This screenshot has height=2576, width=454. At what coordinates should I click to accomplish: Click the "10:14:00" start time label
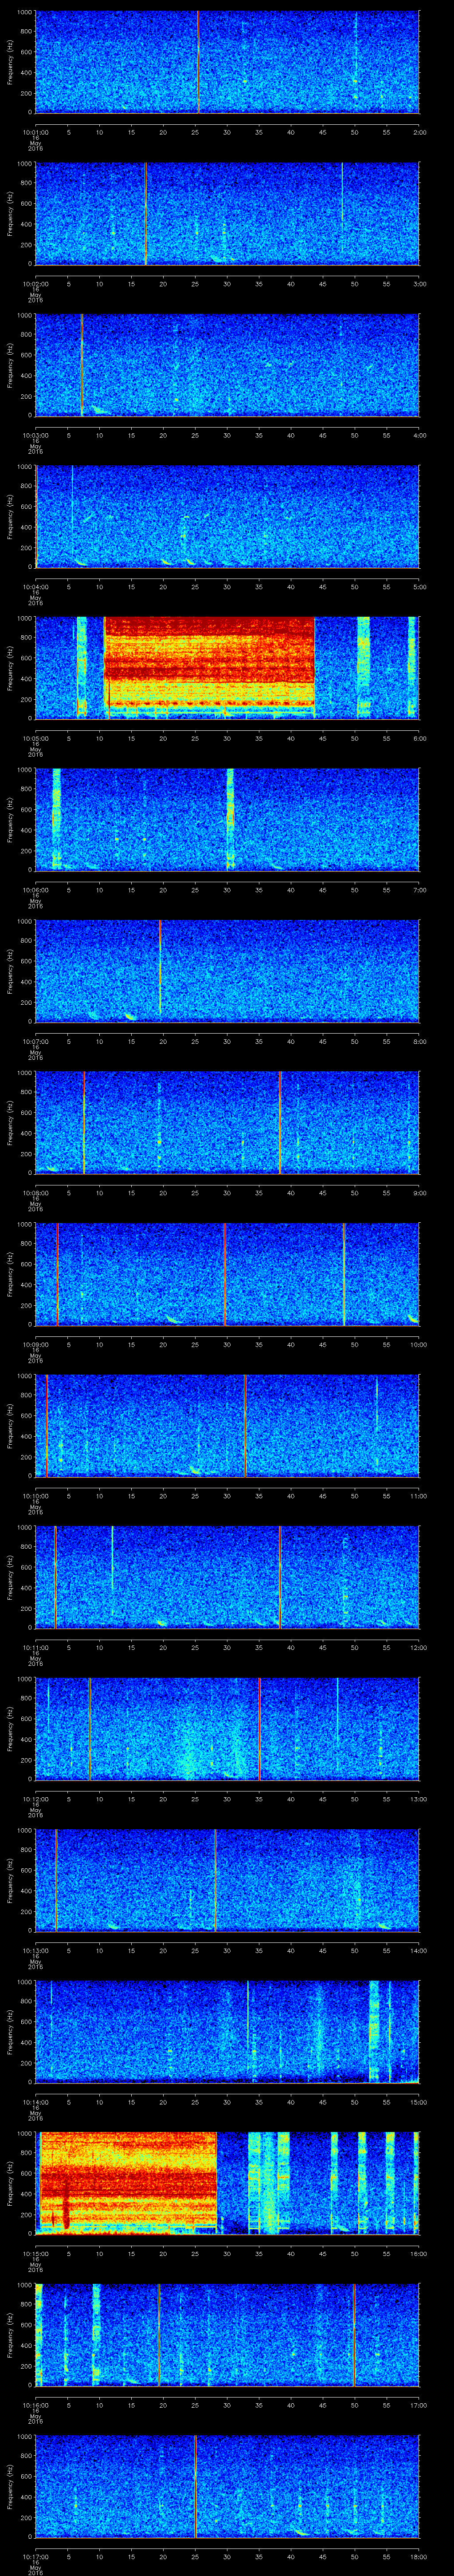(35, 2101)
